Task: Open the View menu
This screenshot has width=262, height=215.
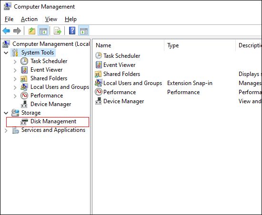Action: tap(51, 19)
